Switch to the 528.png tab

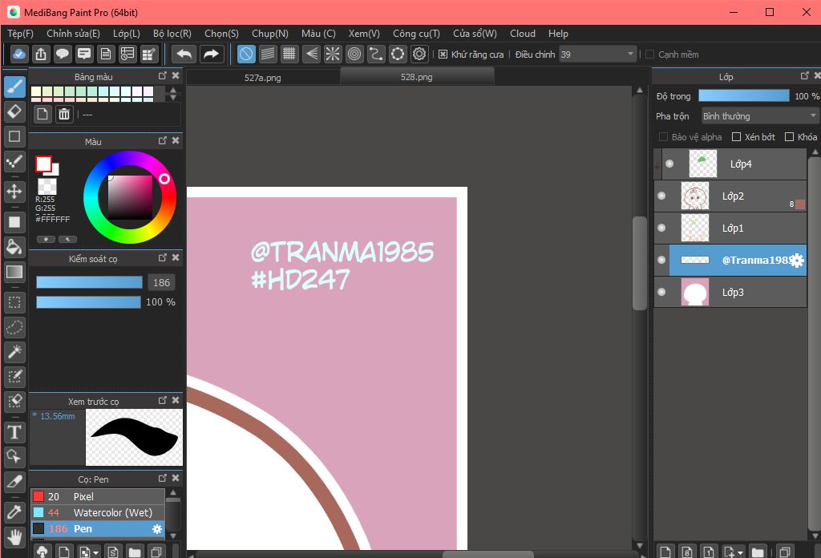[417, 77]
